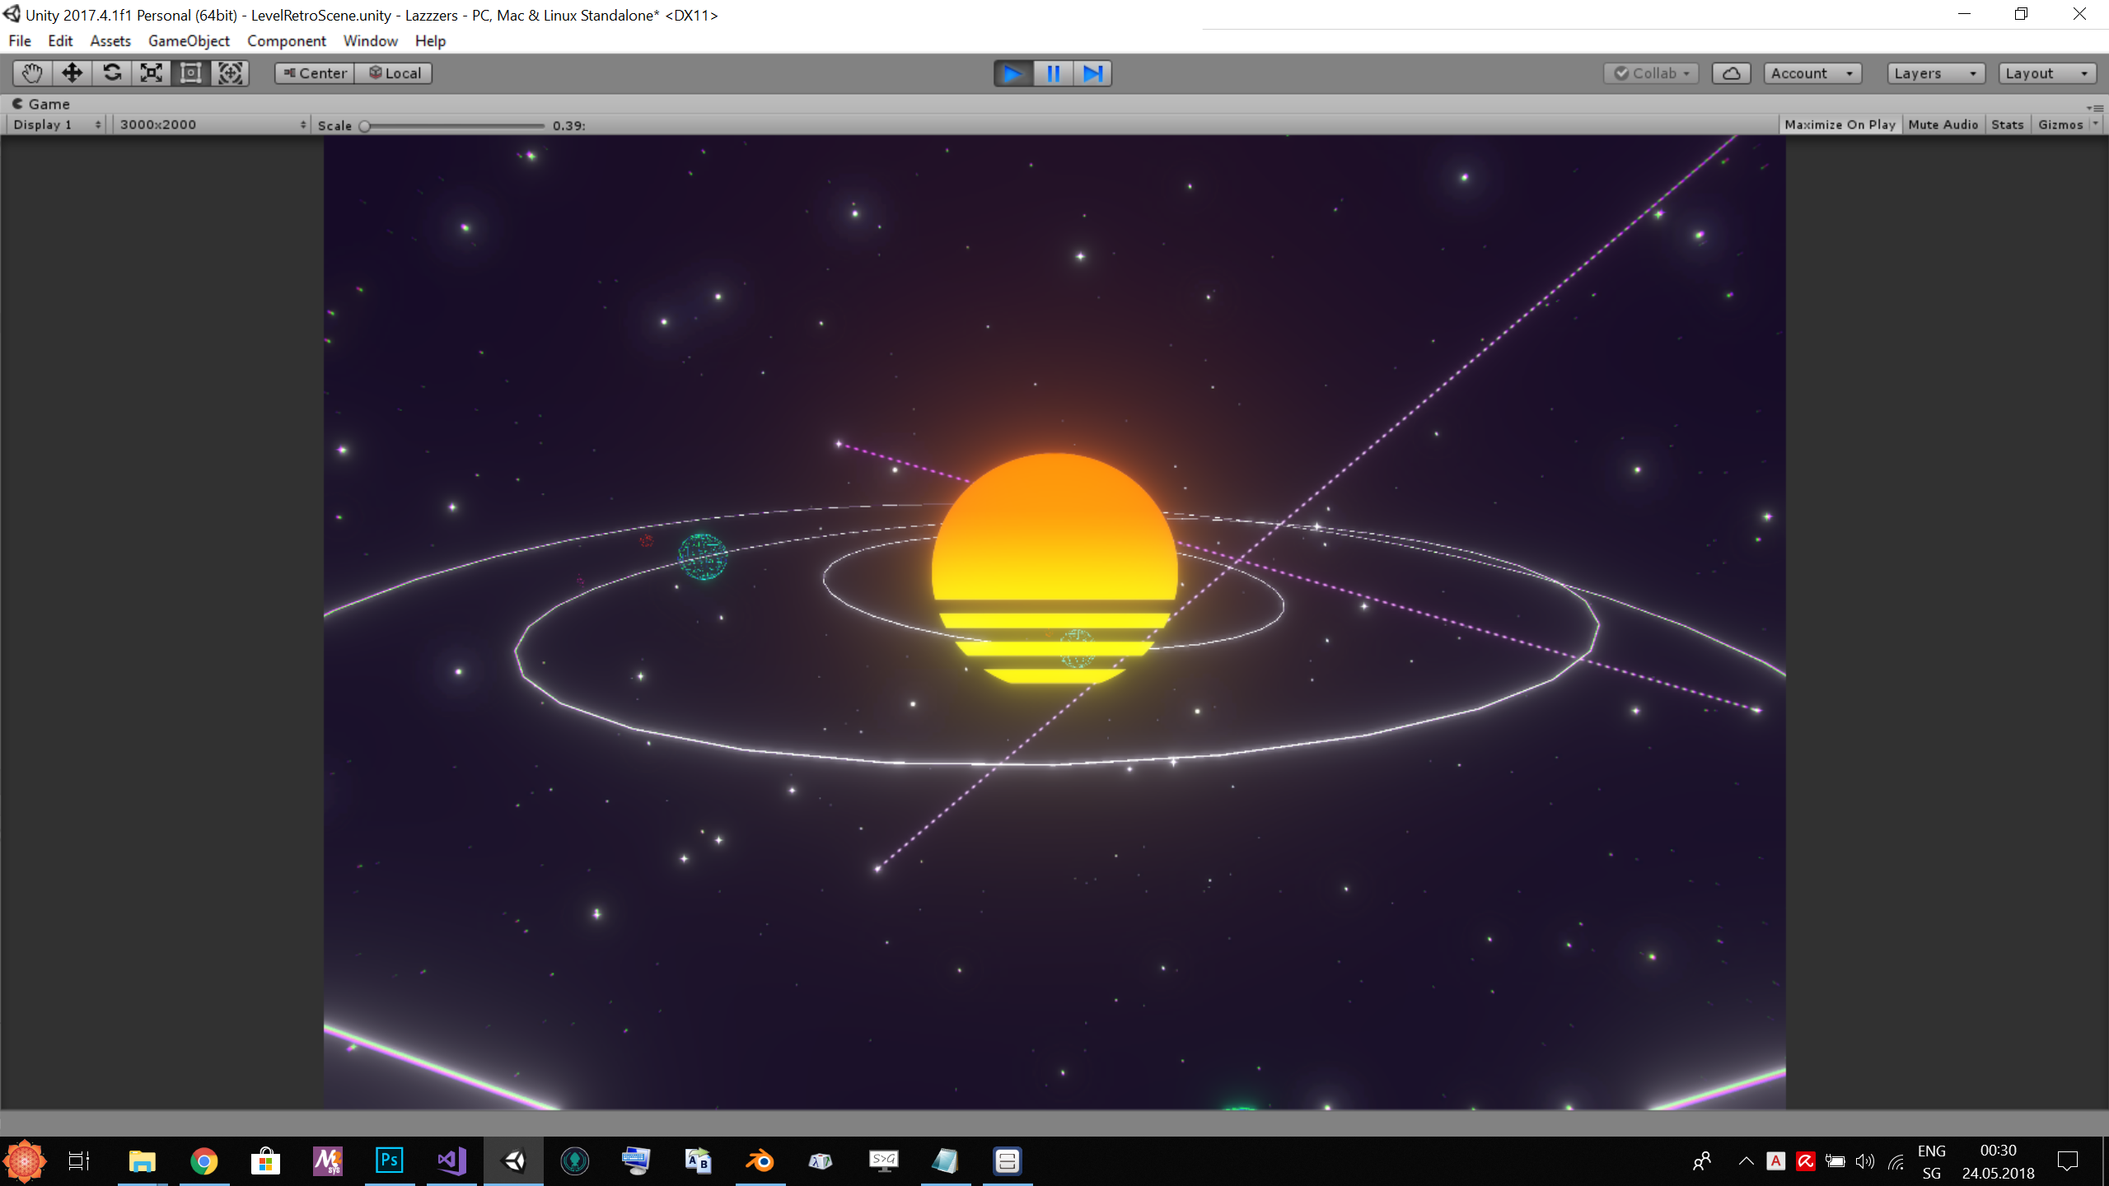Open the Layout dropdown
The height and width of the screenshot is (1186, 2109).
pyautogui.click(x=2047, y=73)
